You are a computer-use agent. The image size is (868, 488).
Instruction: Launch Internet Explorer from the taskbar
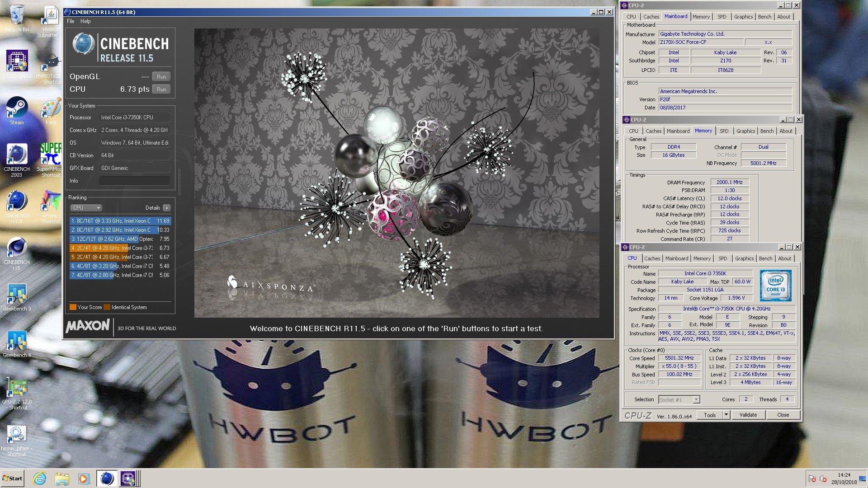(x=40, y=479)
